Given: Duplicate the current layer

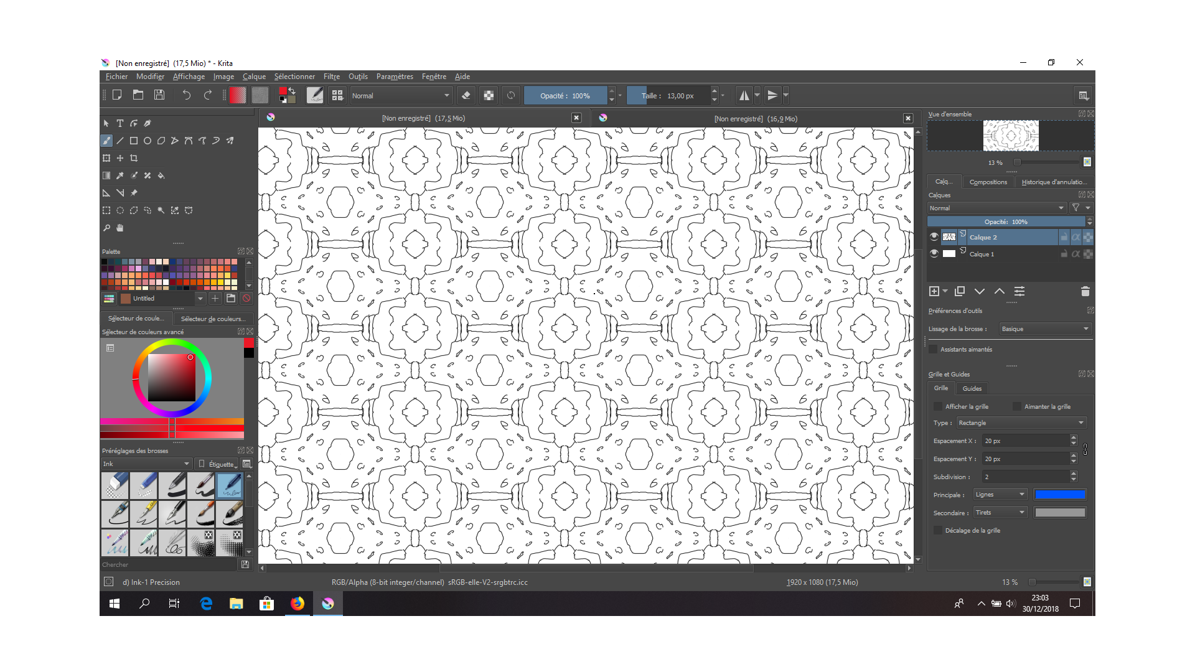Looking at the screenshot, I should [960, 291].
